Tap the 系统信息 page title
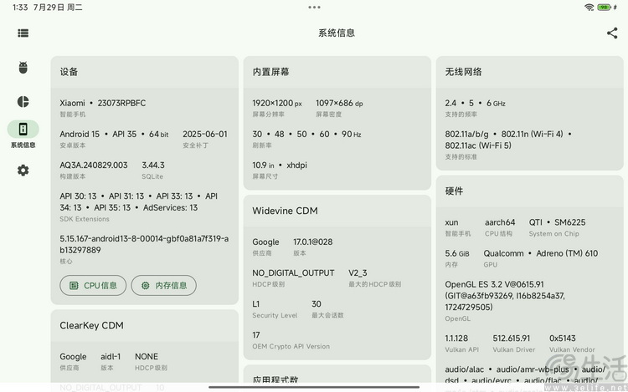Screen dimensions: 628x392 click(337, 33)
